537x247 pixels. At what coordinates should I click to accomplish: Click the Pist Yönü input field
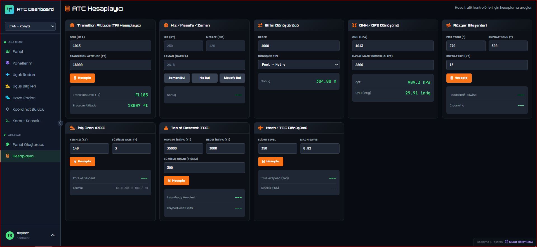pos(466,46)
